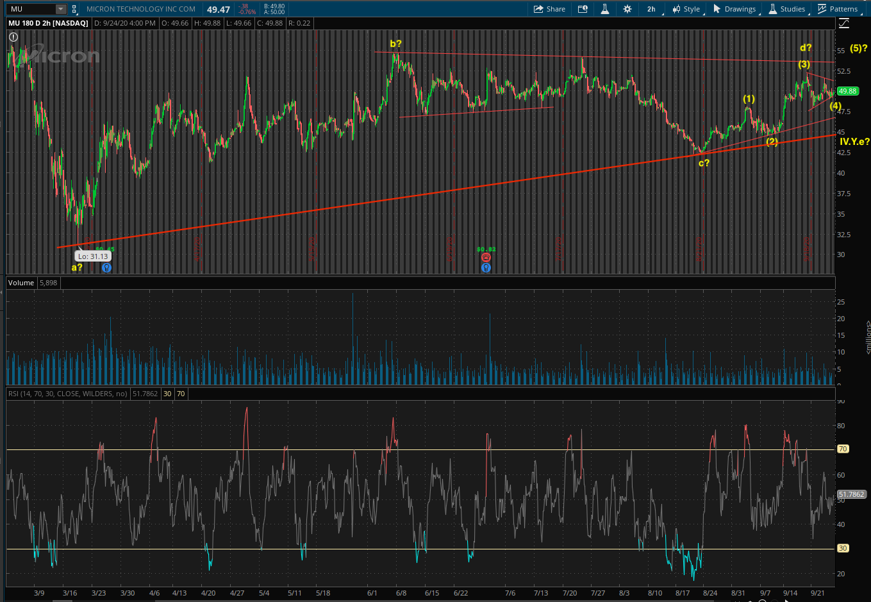
Task: Click the blue lightbulb event near 3/23
Action: click(106, 268)
